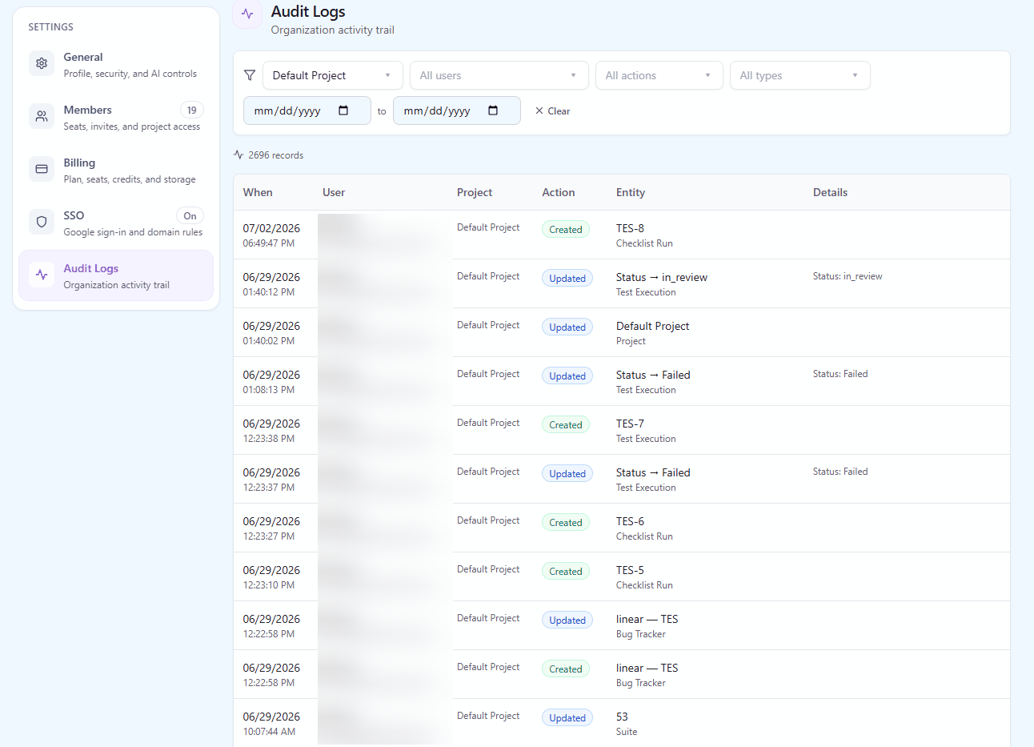Select the TES-8 Checklist Run entity
1034x747 pixels.
click(644, 235)
